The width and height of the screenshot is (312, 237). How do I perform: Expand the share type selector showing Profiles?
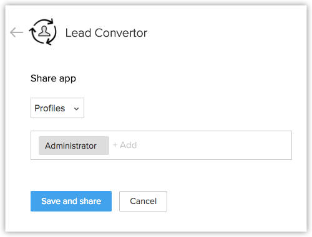57,108
